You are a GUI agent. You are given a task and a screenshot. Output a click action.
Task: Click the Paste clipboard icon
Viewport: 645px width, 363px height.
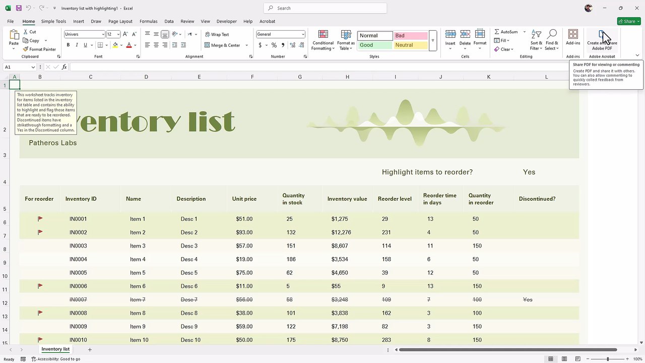pos(14,34)
